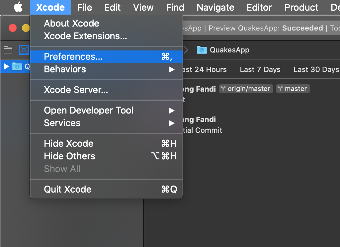Click the master branch badge

293,89
